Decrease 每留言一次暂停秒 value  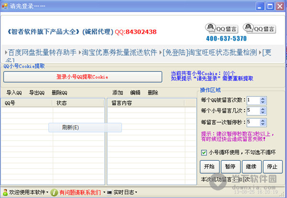[263, 124]
